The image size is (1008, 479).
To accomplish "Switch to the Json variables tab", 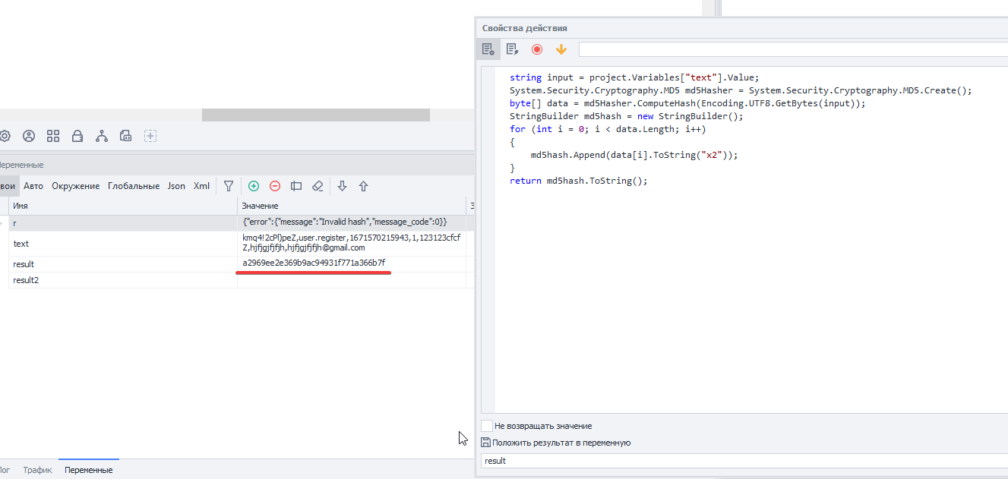I will coord(176,186).
